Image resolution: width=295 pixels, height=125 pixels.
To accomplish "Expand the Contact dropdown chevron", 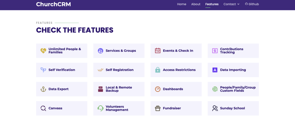I will click(x=239, y=4).
